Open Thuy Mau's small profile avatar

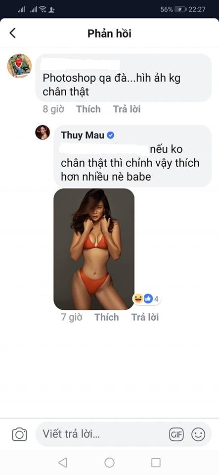pos(43,133)
